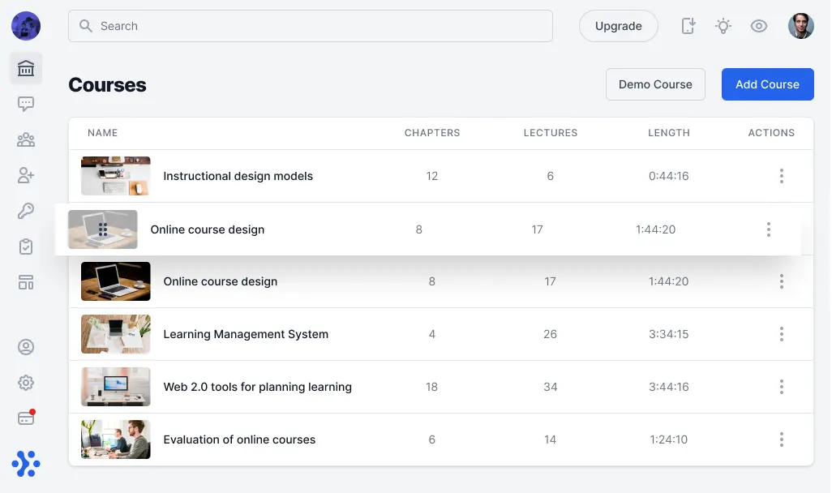Open the chat messages sidebar icon
The height and width of the screenshot is (493, 832).
[26, 104]
